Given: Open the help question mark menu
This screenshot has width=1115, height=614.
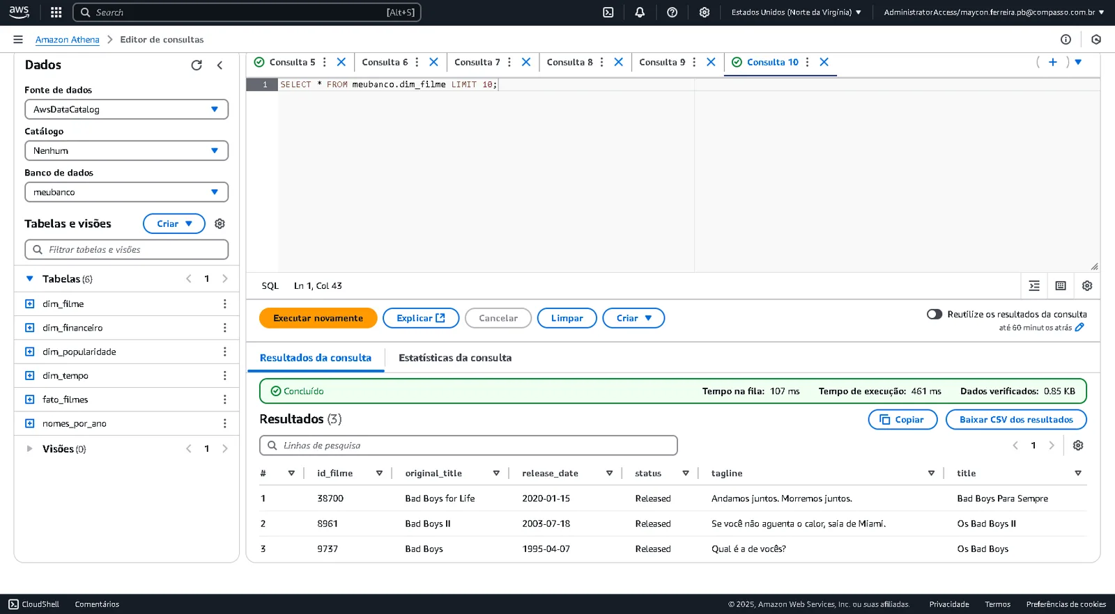Looking at the screenshot, I should point(672,13).
